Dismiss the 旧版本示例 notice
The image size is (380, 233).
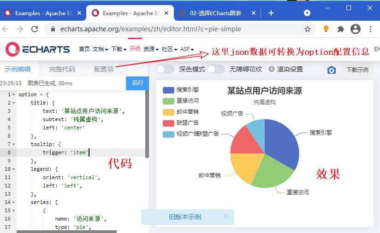tap(226, 216)
